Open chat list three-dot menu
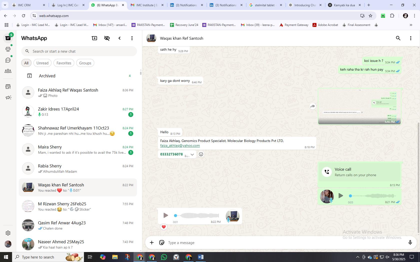The width and height of the screenshot is (420, 262). (132, 38)
